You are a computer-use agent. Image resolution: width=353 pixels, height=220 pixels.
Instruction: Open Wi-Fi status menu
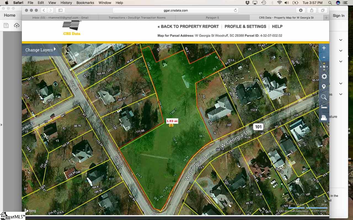pyautogui.click(x=280, y=3)
